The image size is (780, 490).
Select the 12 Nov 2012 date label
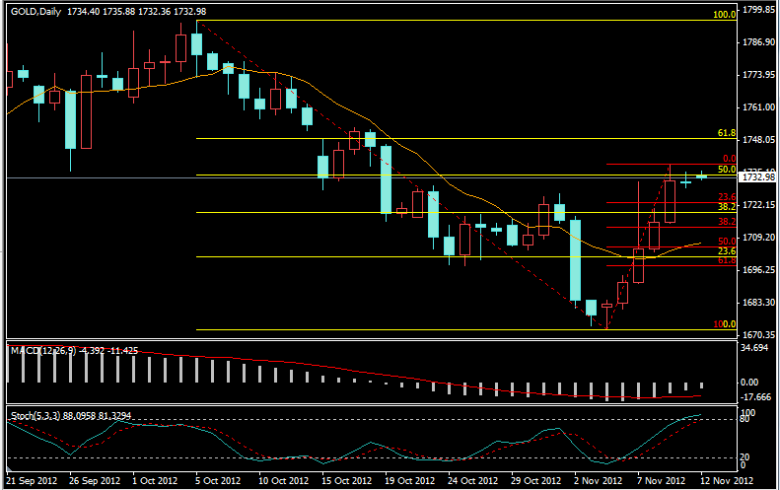click(728, 481)
